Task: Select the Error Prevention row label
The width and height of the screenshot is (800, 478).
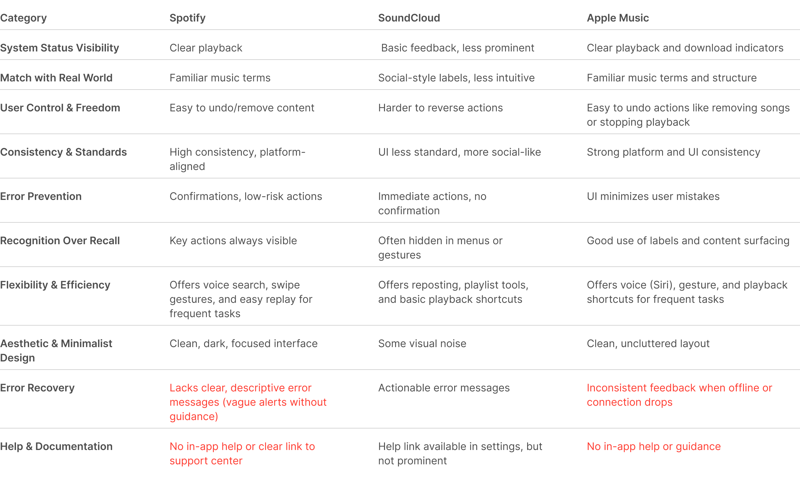Action: click(41, 196)
